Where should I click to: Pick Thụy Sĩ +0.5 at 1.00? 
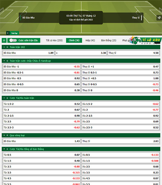[120, 78]
